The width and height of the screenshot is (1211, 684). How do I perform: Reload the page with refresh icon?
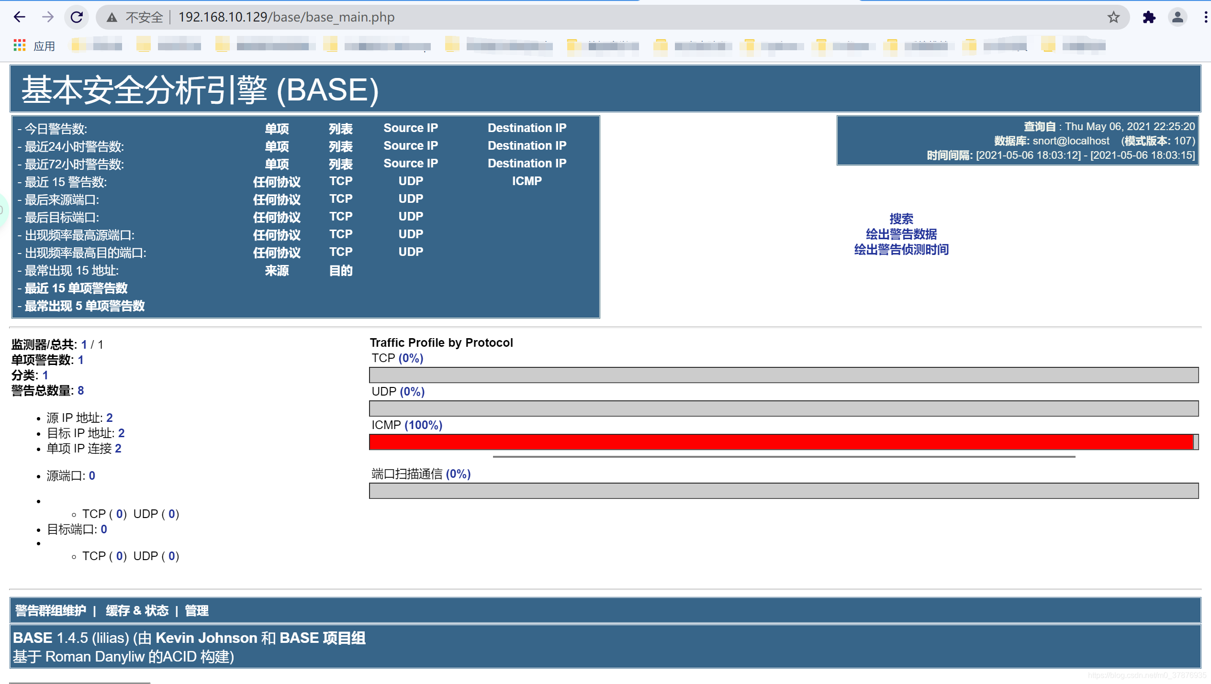pos(77,17)
